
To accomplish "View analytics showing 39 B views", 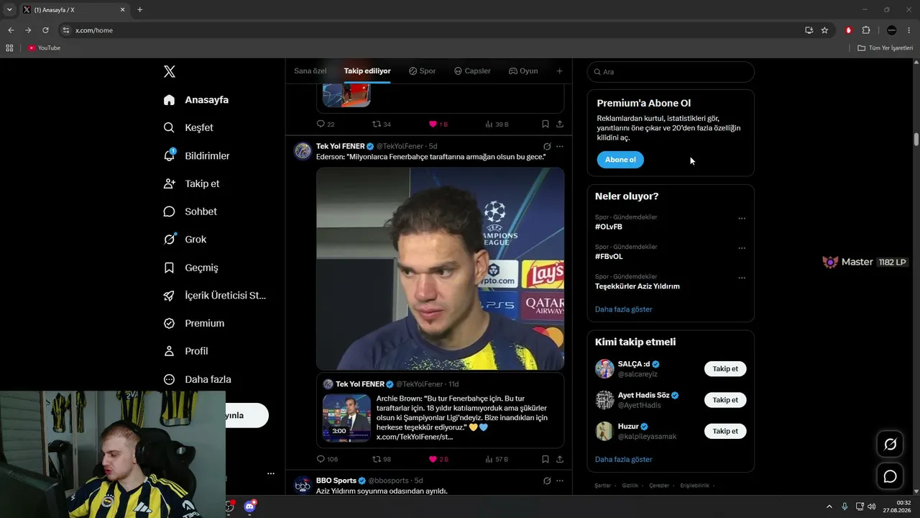I will [497, 124].
